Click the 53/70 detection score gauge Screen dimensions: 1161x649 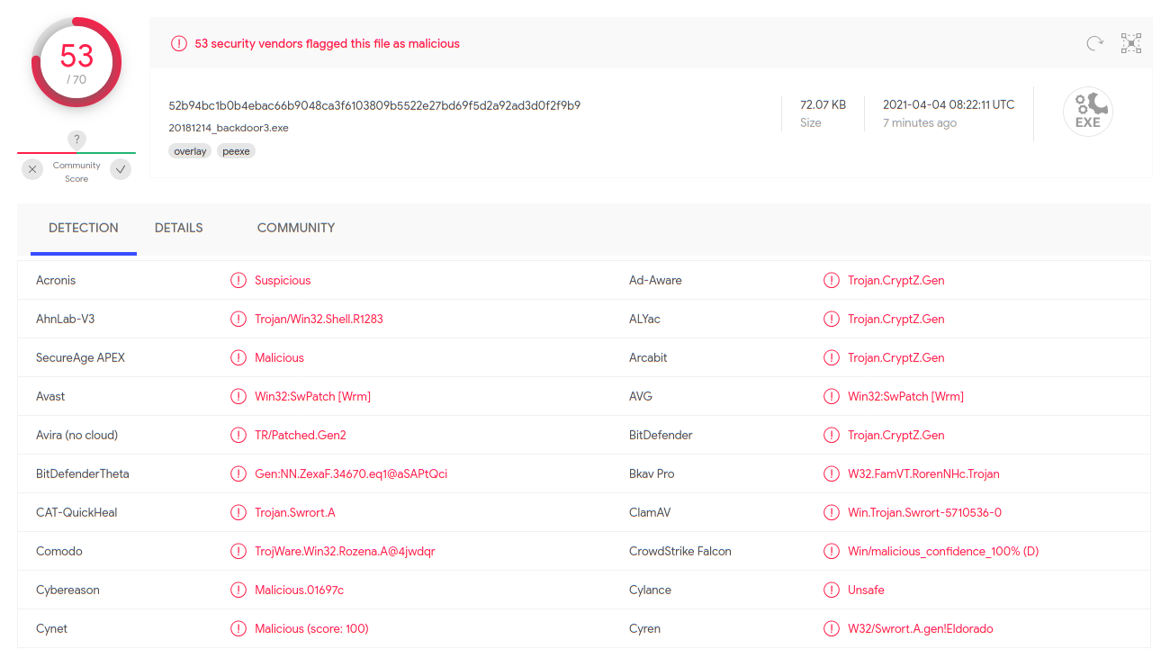coord(76,63)
